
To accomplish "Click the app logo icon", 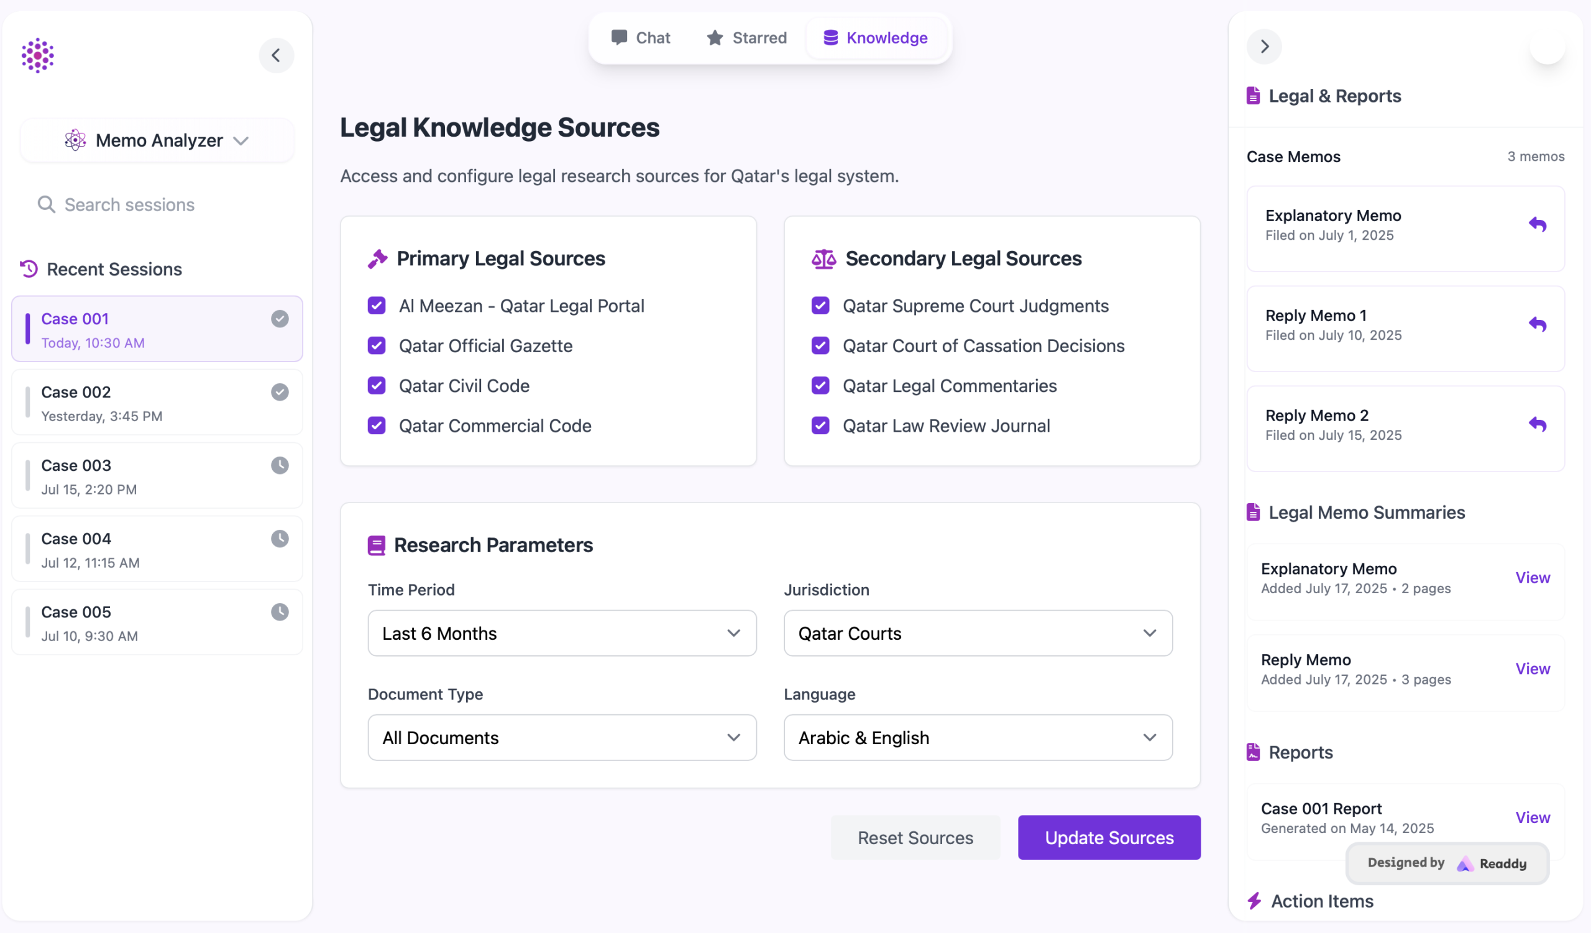I will 38,55.
